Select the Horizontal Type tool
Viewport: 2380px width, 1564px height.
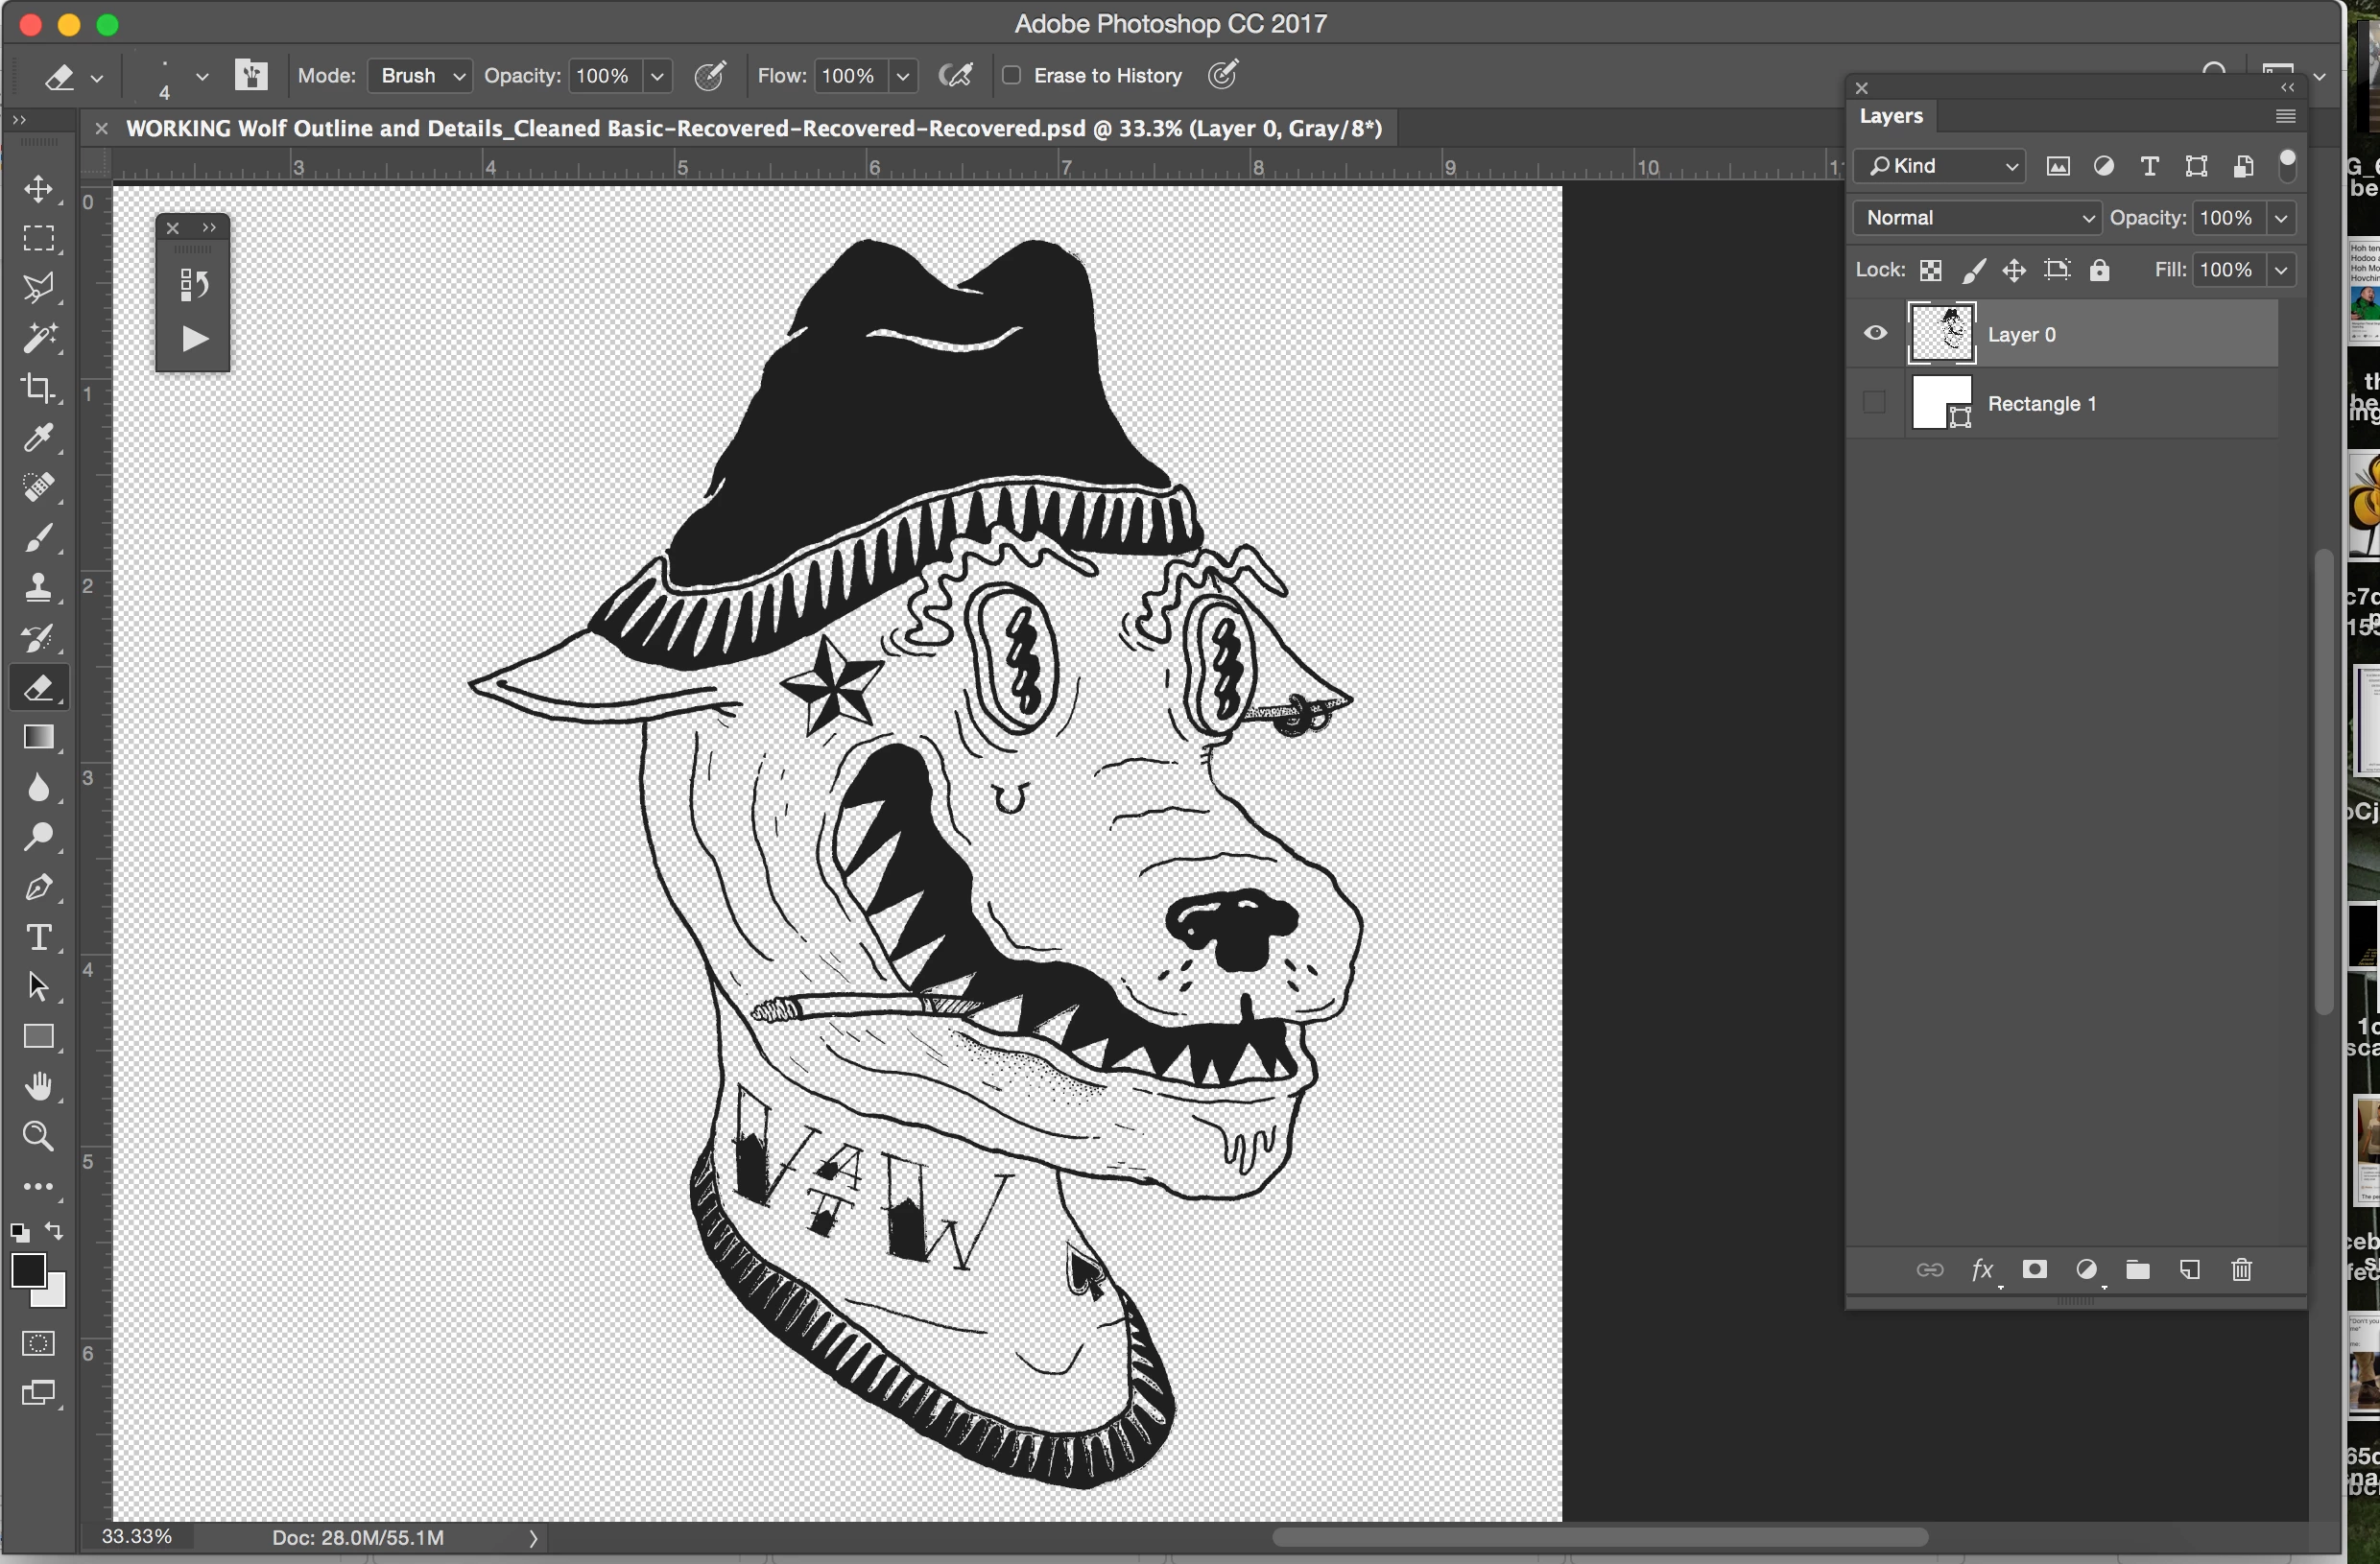click(38, 938)
